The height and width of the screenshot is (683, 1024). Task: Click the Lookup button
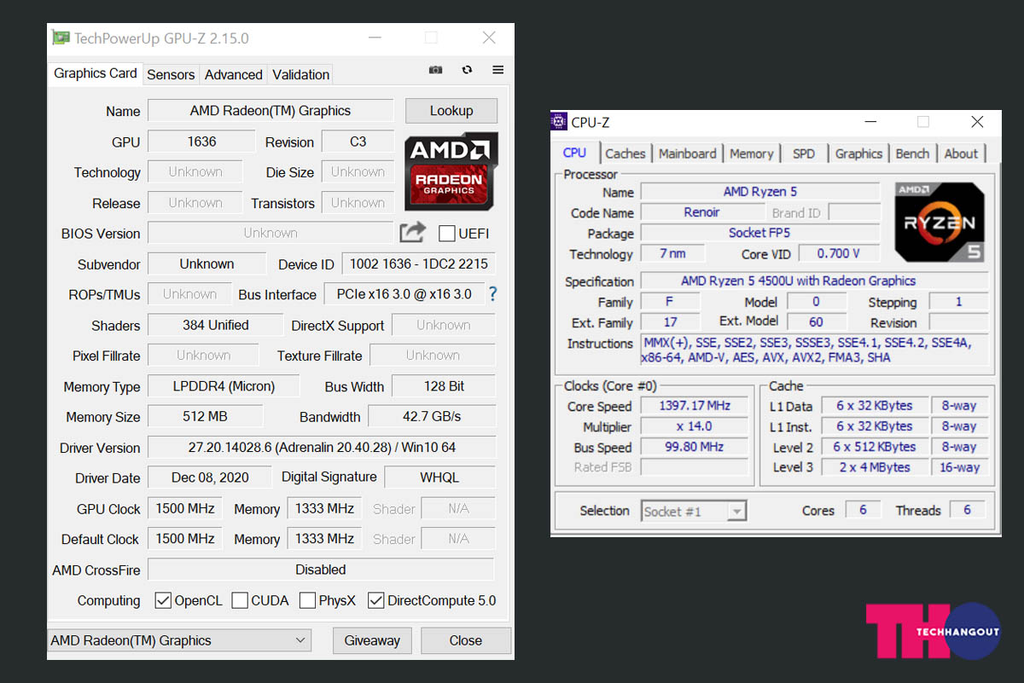pyautogui.click(x=451, y=111)
